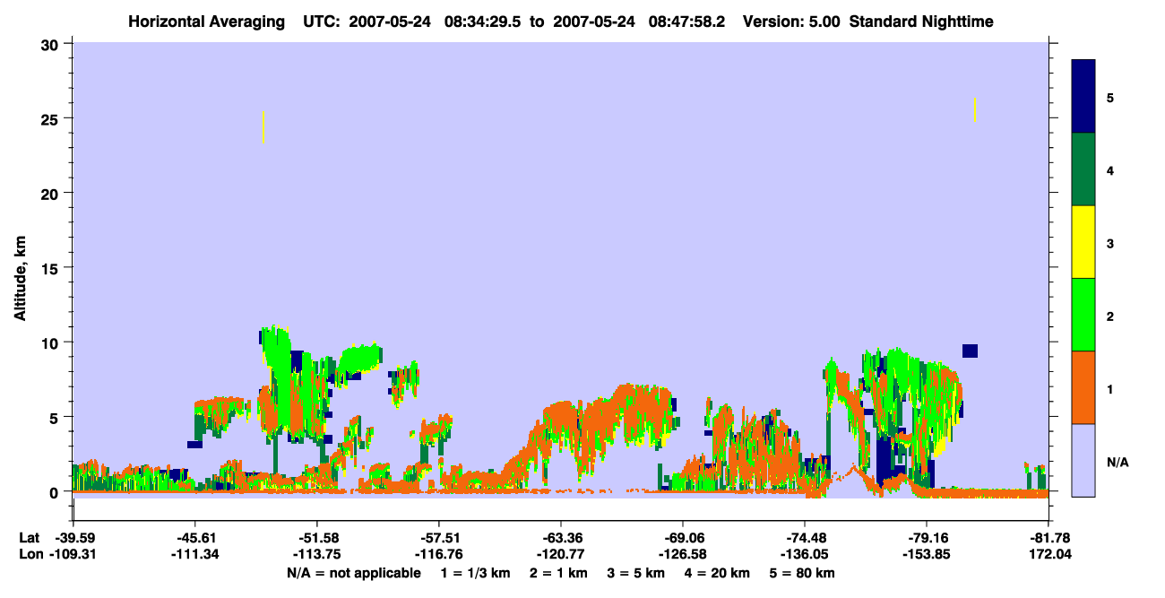Click the longitude value -109.31

pyautogui.click(x=72, y=554)
